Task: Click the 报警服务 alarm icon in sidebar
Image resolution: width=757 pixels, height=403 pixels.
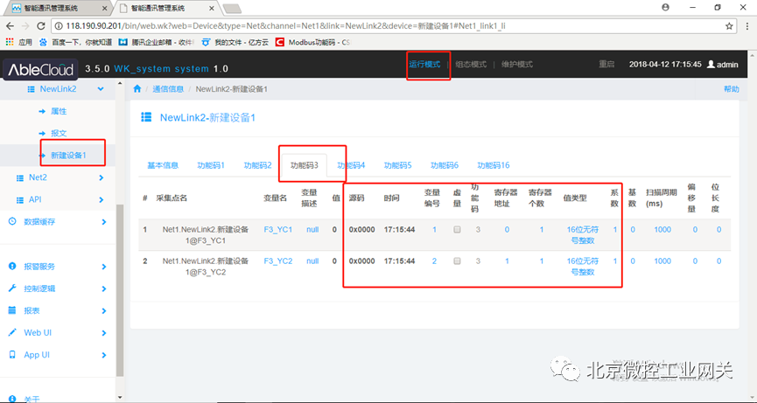Action: coord(12,266)
